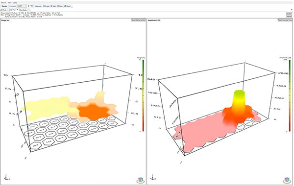Screen dimensions: 294x186
Task: Stop the measurement
Action: (x=60, y=6)
